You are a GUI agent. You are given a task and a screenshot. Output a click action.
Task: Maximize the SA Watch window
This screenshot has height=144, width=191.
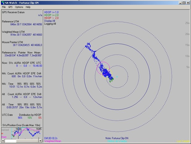click(184, 3)
